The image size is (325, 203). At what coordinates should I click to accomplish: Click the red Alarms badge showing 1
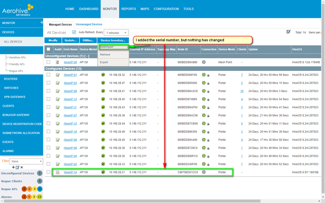(24, 197)
